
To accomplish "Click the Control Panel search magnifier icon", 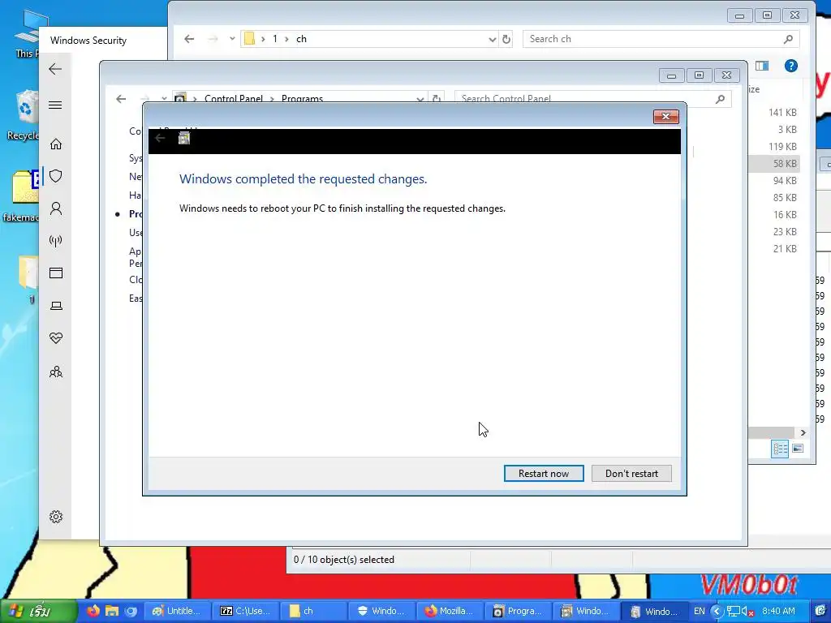I will (x=720, y=99).
